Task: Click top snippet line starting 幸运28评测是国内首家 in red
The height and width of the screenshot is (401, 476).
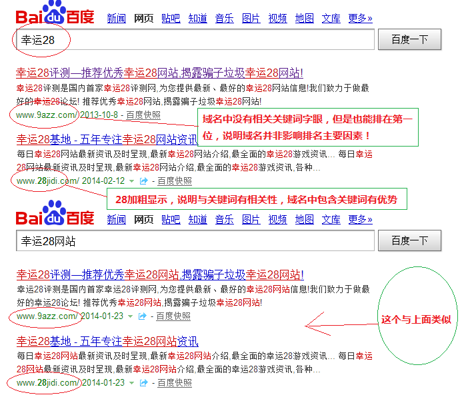Action: click(x=193, y=89)
